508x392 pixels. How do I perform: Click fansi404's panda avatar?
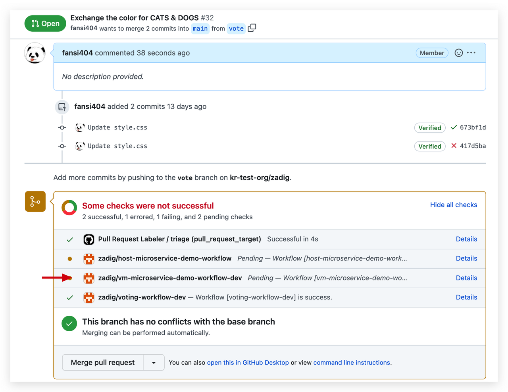click(x=35, y=53)
